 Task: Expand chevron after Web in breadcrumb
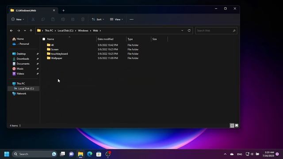pyautogui.click(x=100, y=30)
